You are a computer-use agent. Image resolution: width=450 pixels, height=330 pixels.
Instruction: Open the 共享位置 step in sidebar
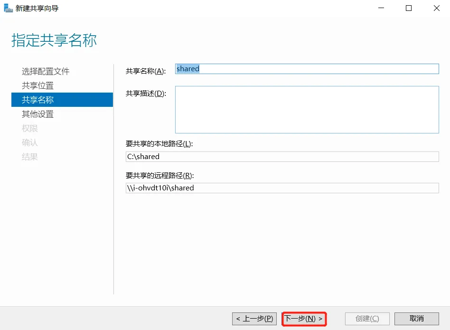click(37, 85)
